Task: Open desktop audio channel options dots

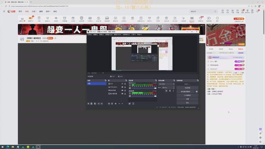Action: point(130,93)
